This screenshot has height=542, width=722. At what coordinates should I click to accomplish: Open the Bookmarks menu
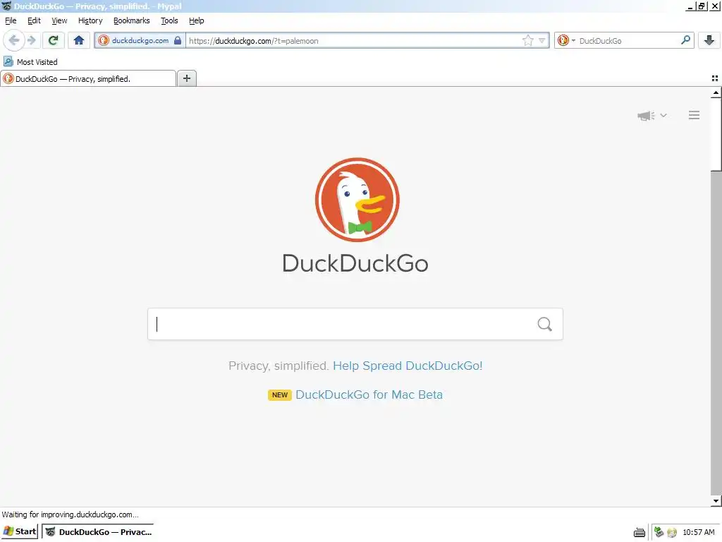(x=132, y=20)
